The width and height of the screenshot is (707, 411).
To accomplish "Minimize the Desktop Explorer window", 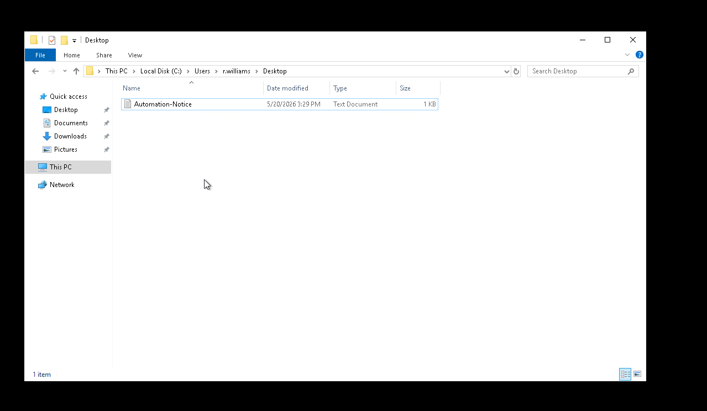I will (583, 40).
